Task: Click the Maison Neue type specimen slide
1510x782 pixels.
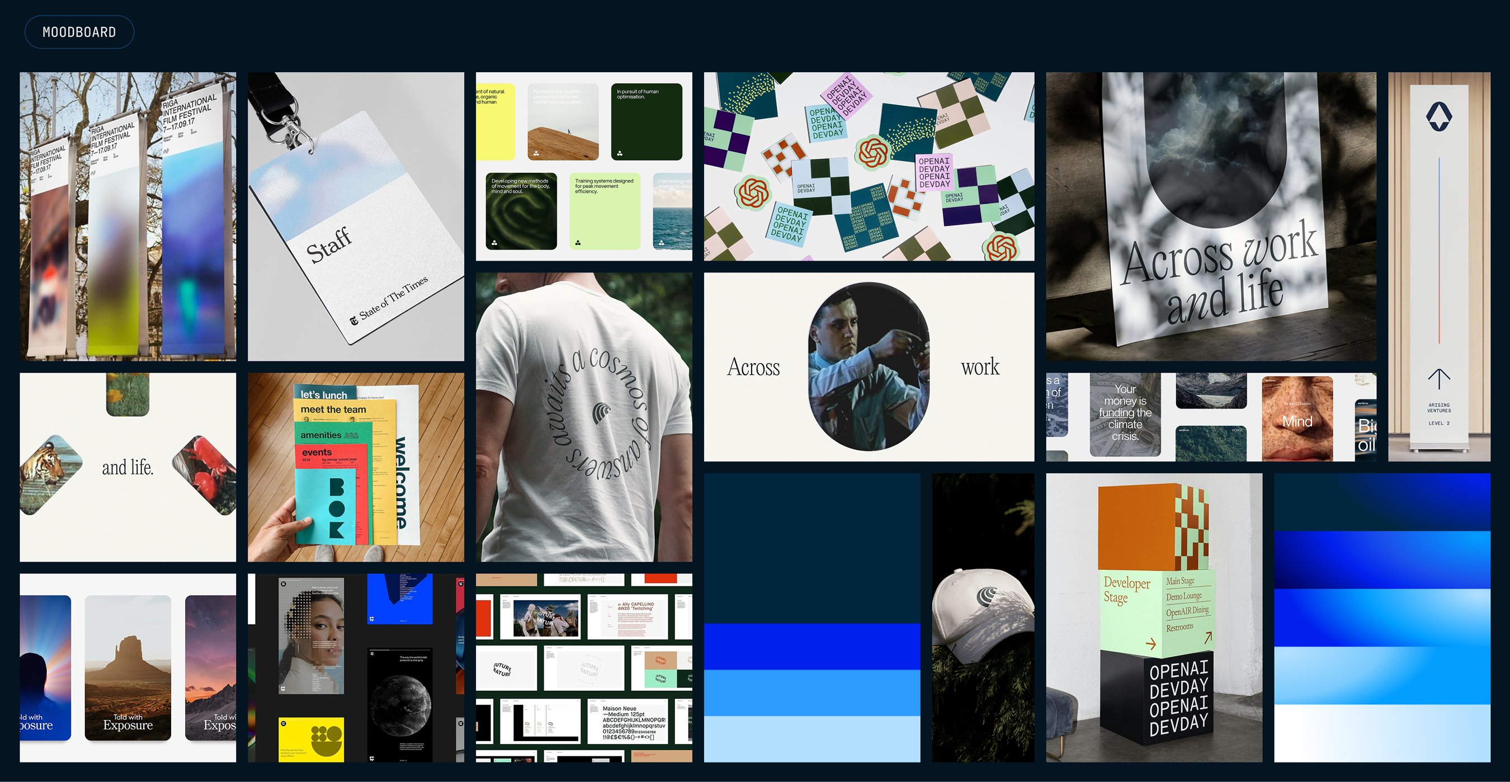Action: pyautogui.click(x=627, y=722)
